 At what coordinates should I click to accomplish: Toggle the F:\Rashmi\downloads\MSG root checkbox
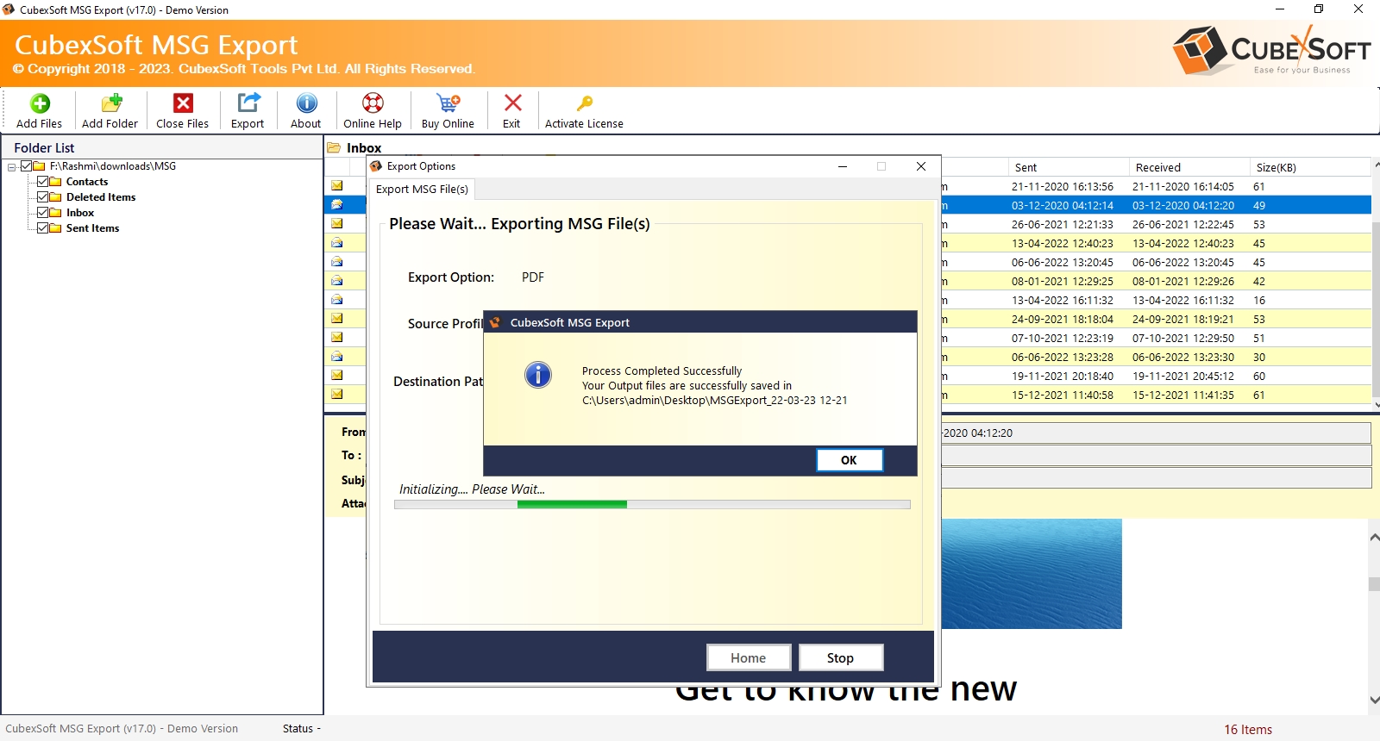pyautogui.click(x=27, y=166)
